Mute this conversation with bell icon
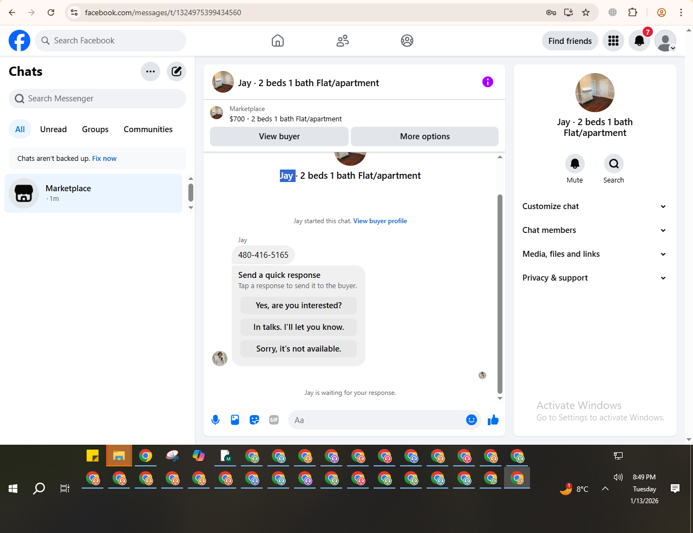The image size is (693, 533). click(575, 164)
